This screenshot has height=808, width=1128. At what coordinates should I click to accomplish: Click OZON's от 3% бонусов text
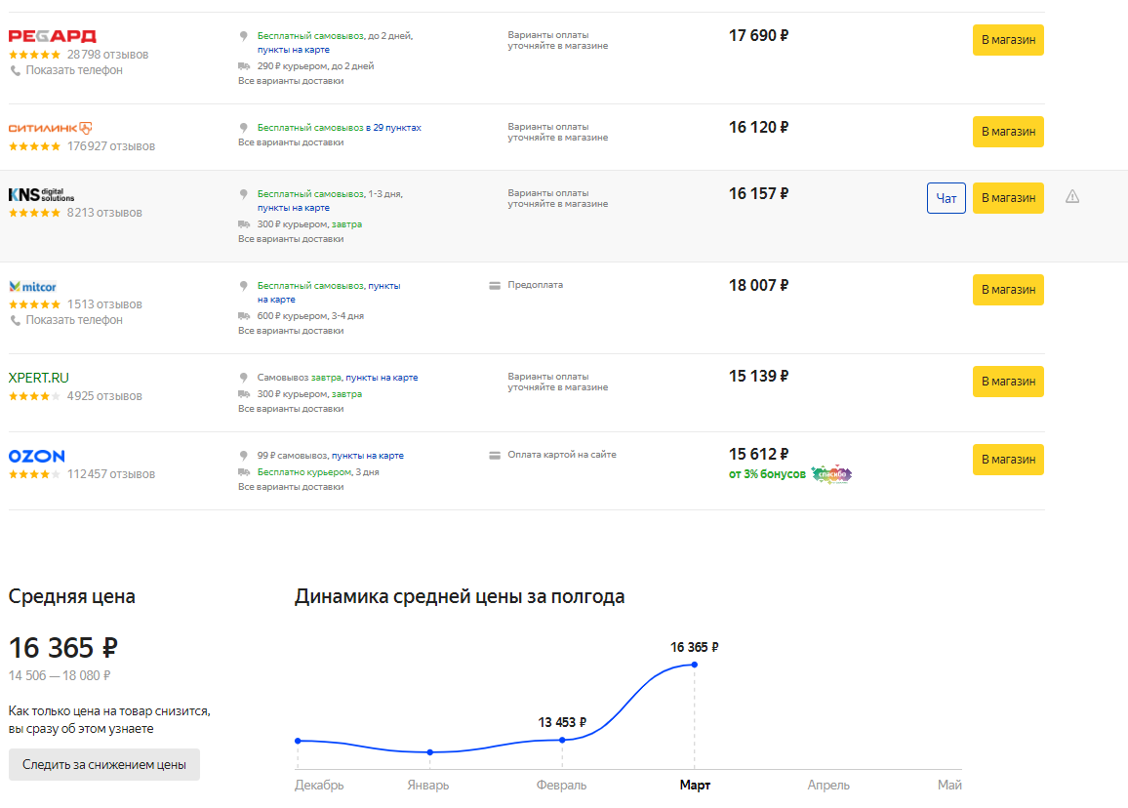coord(767,474)
